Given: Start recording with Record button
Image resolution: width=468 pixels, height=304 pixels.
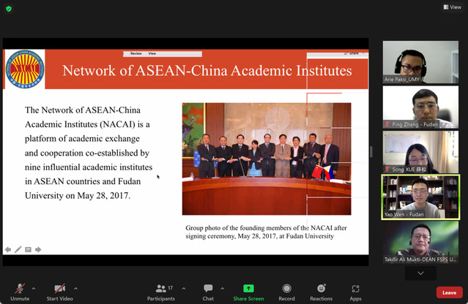Looking at the screenshot, I should coord(286,292).
